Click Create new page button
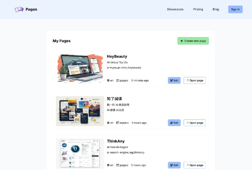Viewport: 252px width, 170px height. [x=193, y=41]
